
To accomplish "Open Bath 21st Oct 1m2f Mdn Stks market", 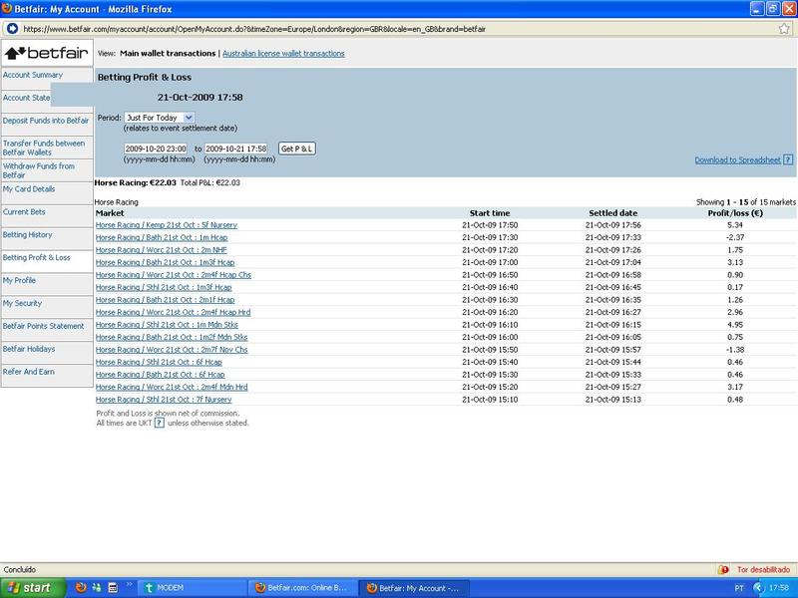I will coord(172,337).
